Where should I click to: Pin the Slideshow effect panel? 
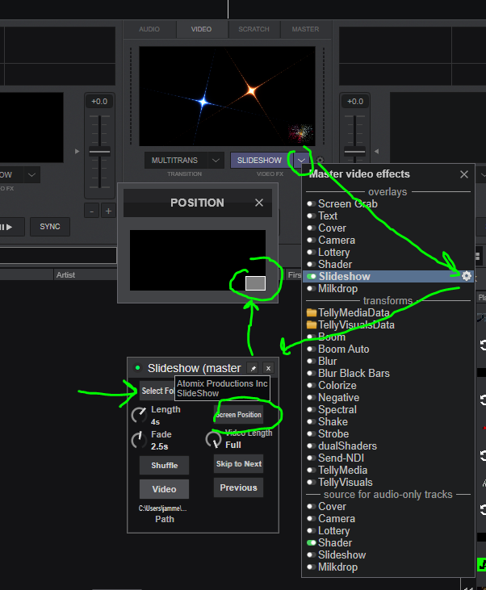click(x=253, y=368)
